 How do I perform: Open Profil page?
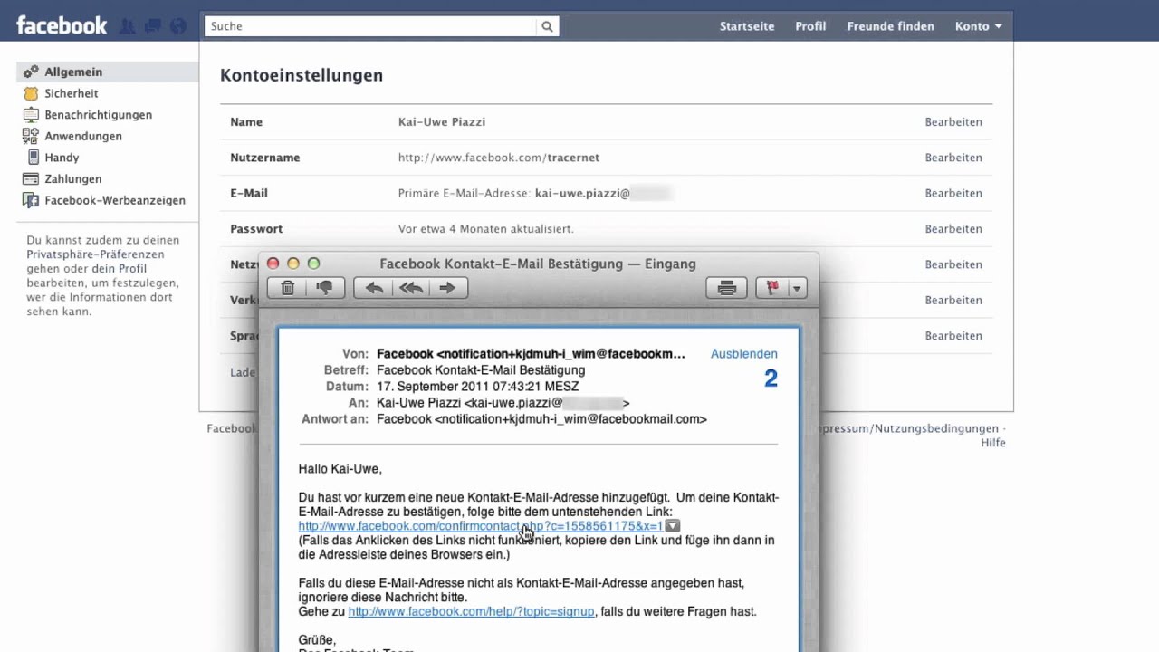[x=810, y=26]
